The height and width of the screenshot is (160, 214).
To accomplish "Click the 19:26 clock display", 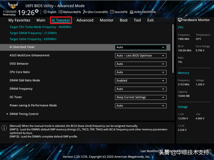I will click(26, 13).
